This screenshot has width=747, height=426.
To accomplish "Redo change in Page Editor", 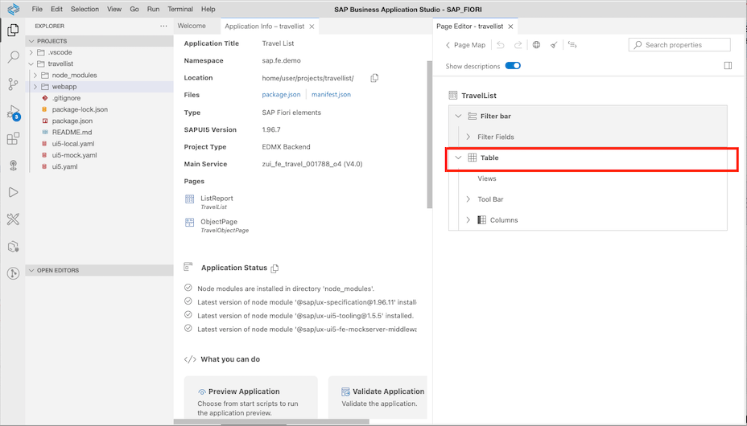I will coord(518,45).
